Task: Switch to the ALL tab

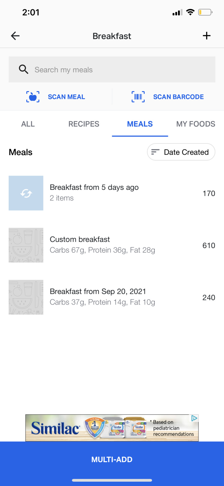Action: coord(28,124)
